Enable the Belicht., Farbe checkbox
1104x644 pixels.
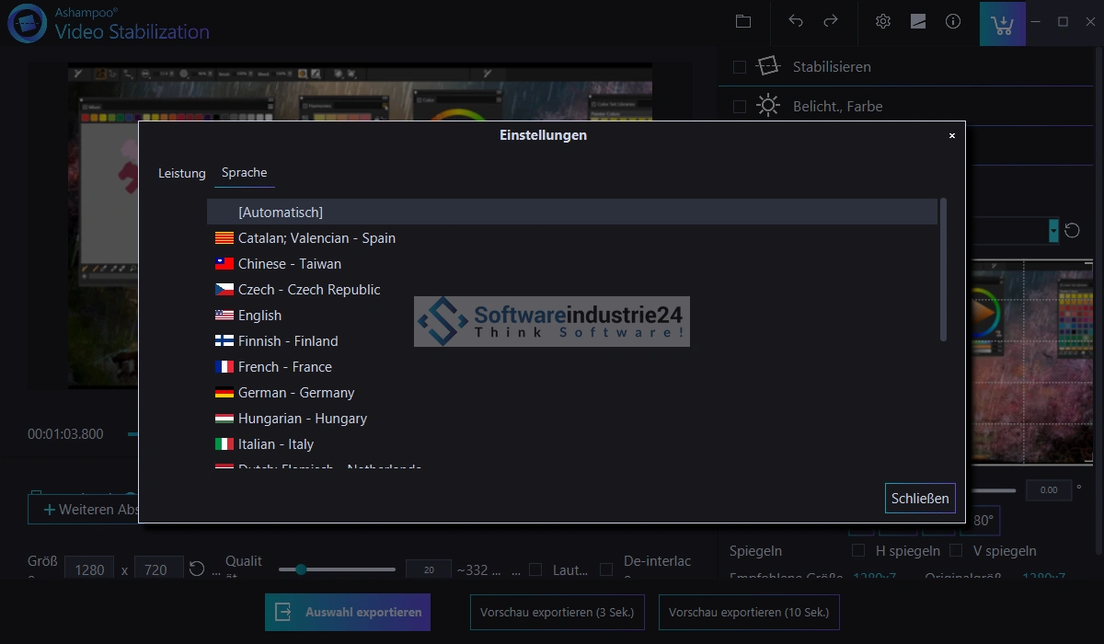[x=739, y=107]
